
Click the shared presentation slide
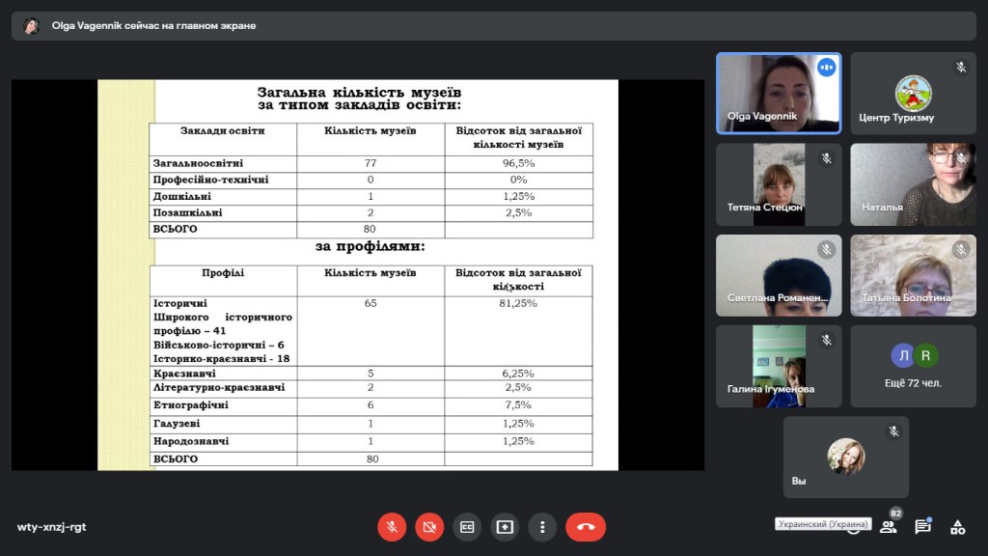(357, 275)
